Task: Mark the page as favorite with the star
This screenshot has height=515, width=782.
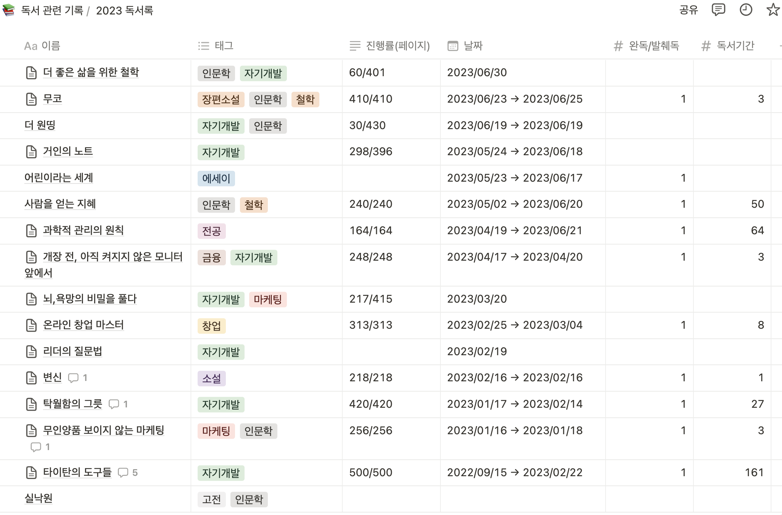Action: coord(773,10)
